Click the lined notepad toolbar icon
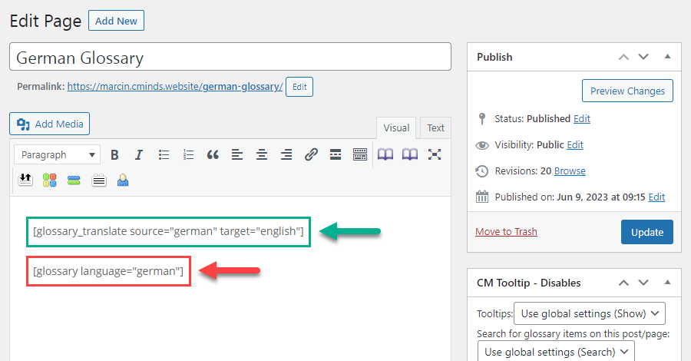This screenshot has width=691, height=361. coord(99,180)
